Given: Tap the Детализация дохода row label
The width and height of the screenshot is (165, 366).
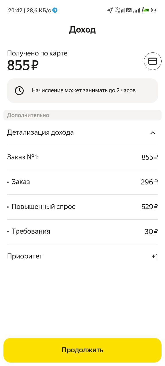Looking at the screenshot, I should click(40, 132).
